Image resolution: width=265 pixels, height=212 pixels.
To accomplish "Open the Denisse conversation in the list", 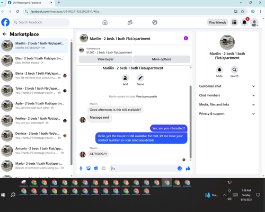I will 34,136.
